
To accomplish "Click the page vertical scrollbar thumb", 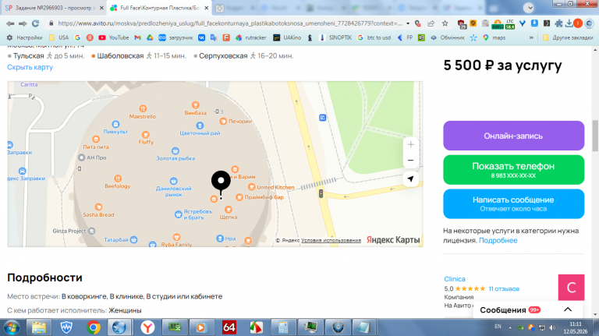I will pos(595,136).
